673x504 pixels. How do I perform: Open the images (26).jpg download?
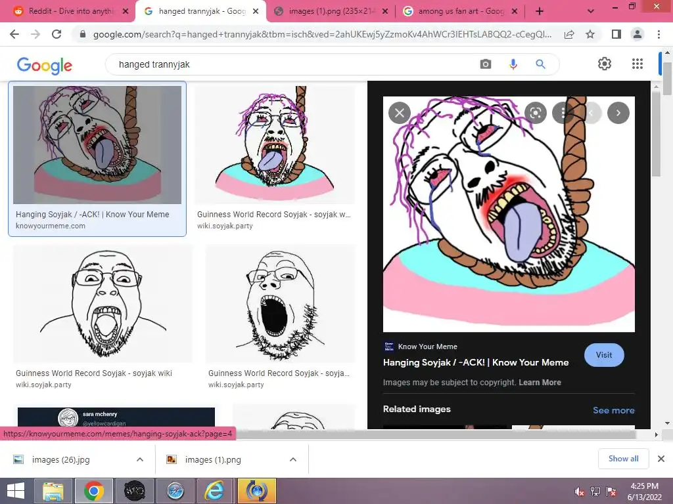pos(61,459)
